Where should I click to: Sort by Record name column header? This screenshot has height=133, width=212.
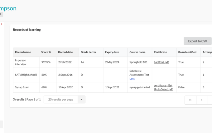click(x=23, y=52)
